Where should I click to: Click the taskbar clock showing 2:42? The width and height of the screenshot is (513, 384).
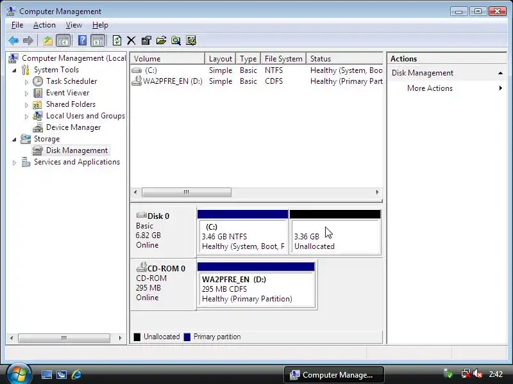pos(496,374)
